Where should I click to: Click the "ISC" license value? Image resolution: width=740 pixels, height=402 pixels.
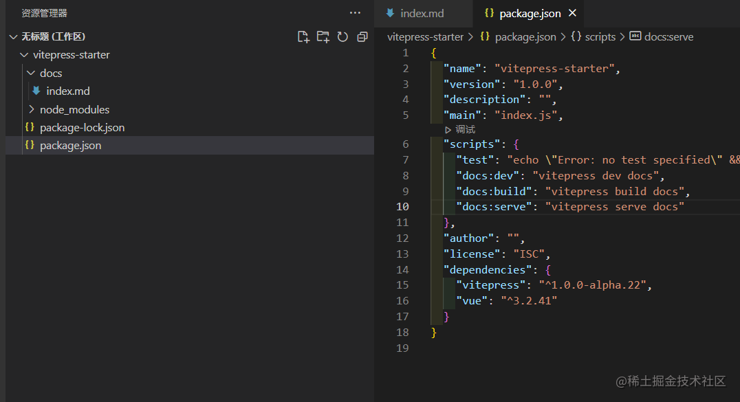coord(529,254)
